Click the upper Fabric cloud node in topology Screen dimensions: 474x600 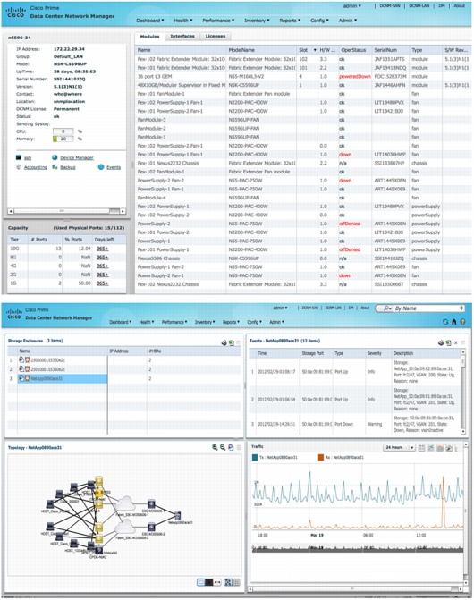pyautogui.click(x=125, y=503)
